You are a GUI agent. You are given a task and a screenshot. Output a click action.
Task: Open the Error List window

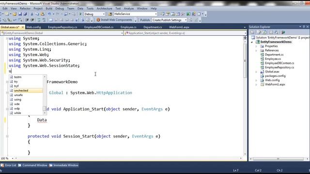pos(11,165)
